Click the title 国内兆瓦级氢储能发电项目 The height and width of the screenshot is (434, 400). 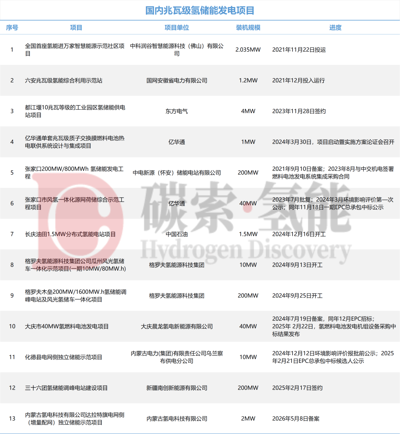[200, 10]
